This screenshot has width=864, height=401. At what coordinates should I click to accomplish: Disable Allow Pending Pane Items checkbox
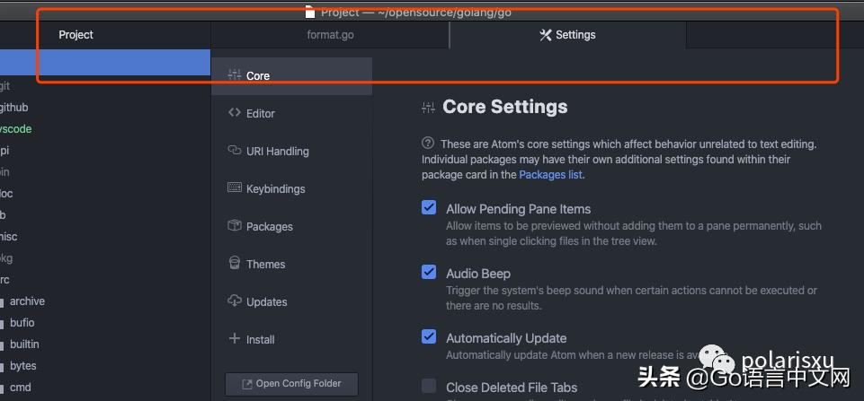(429, 208)
